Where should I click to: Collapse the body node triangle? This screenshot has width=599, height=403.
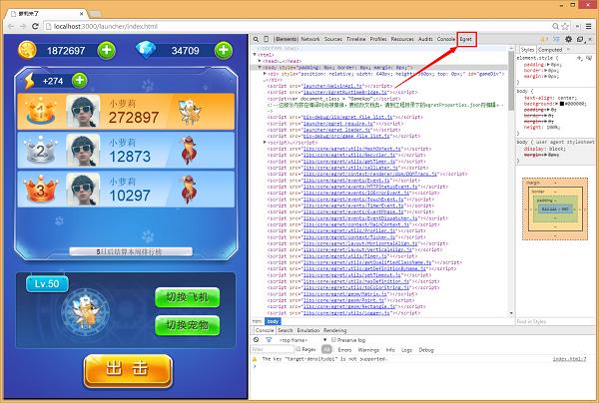pyautogui.click(x=260, y=67)
